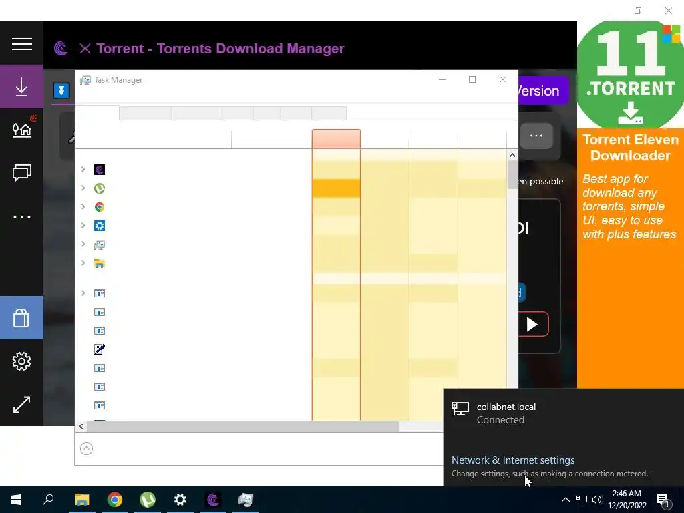This screenshot has width=684, height=513.
Task: Open Network & Internet settings link
Action: pyautogui.click(x=513, y=460)
